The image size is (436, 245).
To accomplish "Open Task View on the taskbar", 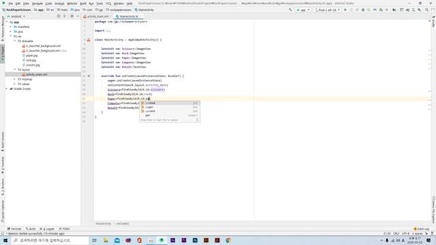I will 95,240.
